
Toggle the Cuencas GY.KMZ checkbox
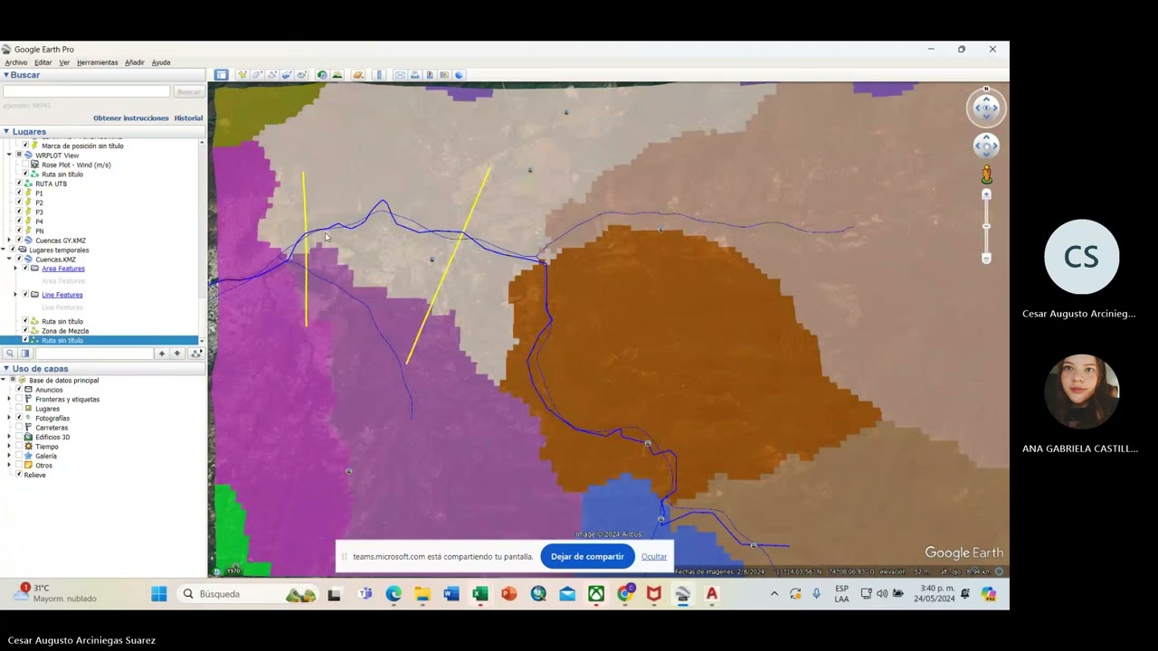pos(18,241)
